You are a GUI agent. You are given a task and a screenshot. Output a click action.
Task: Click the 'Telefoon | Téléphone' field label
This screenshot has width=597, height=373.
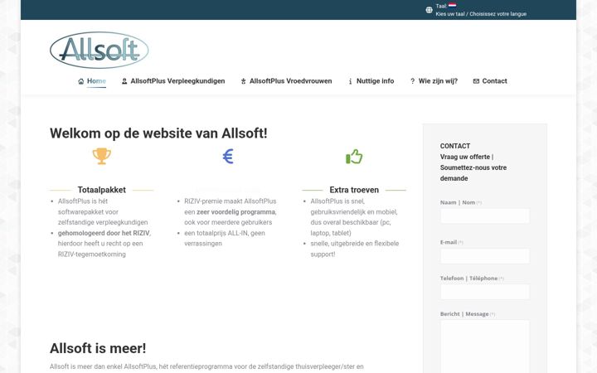[x=468, y=279]
